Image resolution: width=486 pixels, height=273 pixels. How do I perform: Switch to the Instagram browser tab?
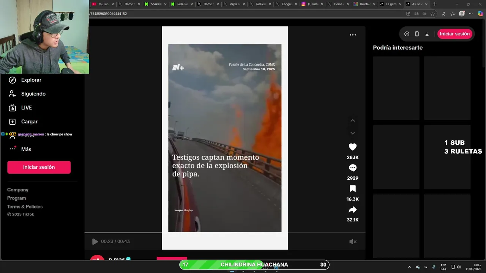point(311,4)
